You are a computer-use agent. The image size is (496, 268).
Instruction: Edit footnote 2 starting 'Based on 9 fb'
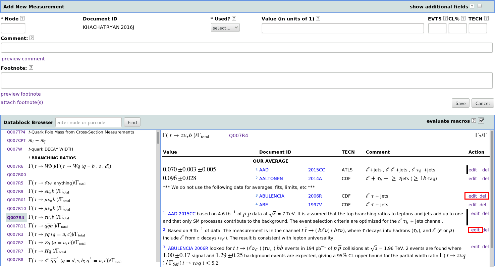pos(475,230)
